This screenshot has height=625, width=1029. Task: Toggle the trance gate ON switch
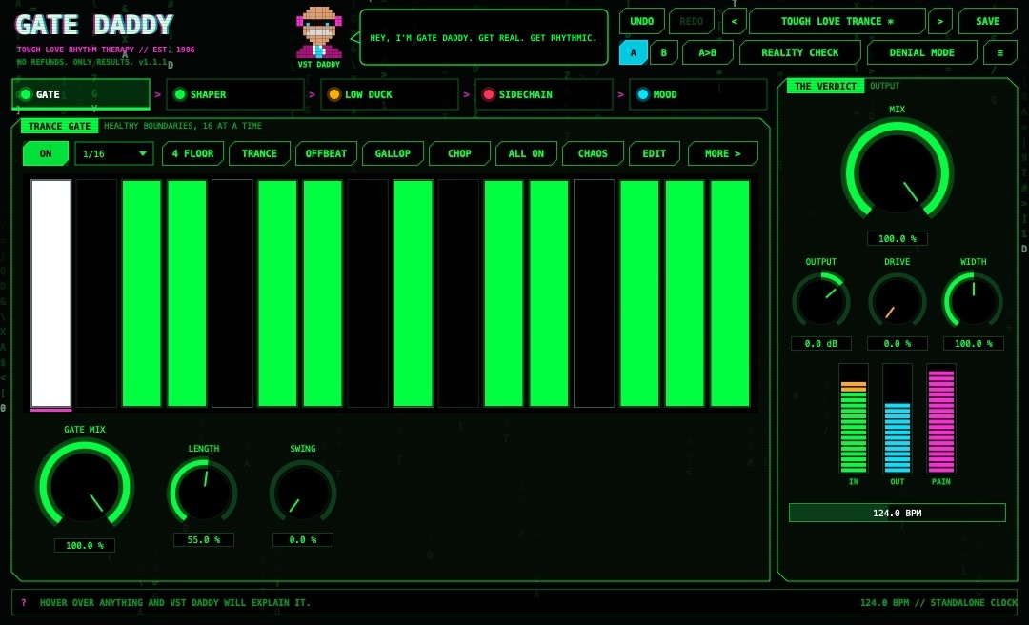[x=46, y=153]
